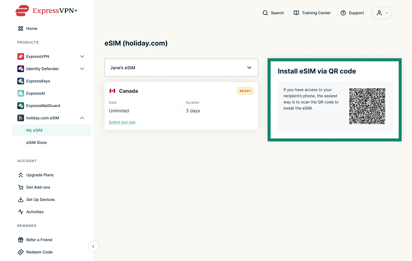Click the user profile icon
The width and height of the screenshot is (412, 261).
[x=379, y=13]
